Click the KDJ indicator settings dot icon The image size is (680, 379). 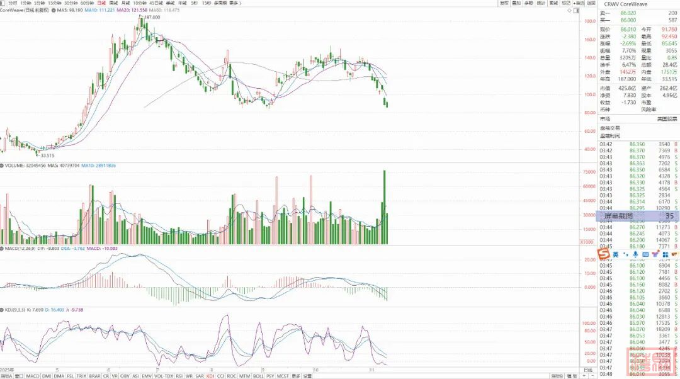(x=3, y=310)
